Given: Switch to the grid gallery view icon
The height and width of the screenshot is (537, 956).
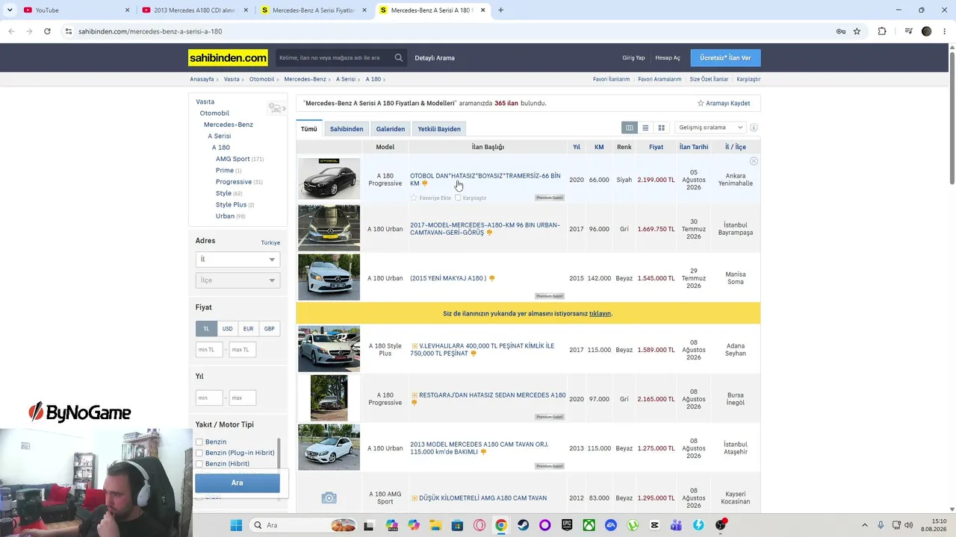Looking at the screenshot, I should 661,128.
